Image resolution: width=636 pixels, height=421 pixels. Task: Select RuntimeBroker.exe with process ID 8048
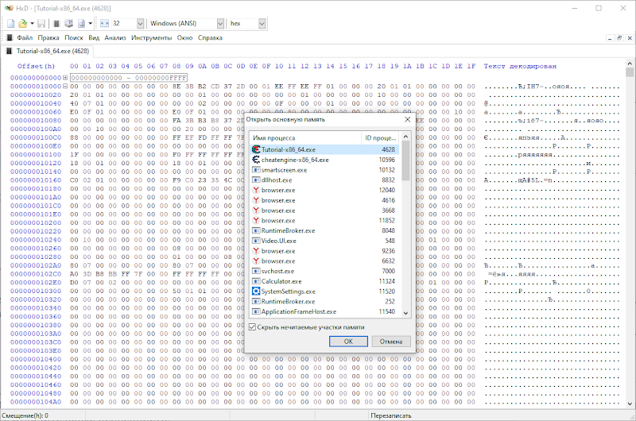(x=324, y=230)
